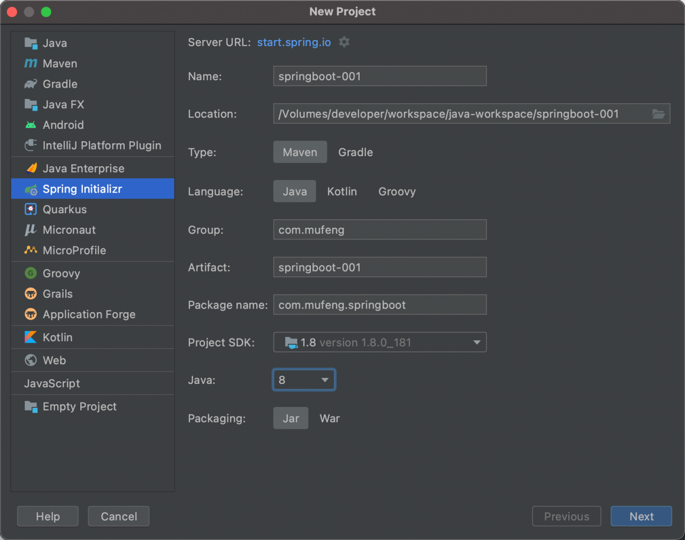Viewport: 685px width, 540px height.
Task: Select Java in project type list
Action: tap(93, 43)
